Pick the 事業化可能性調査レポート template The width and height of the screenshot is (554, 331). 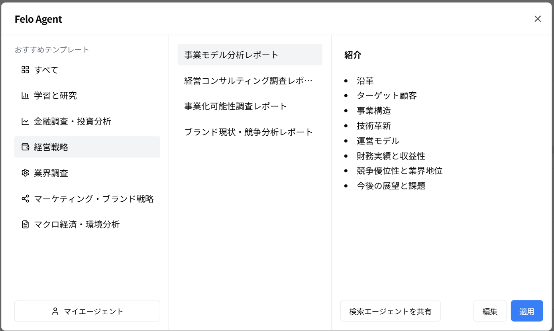pyautogui.click(x=250, y=106)
